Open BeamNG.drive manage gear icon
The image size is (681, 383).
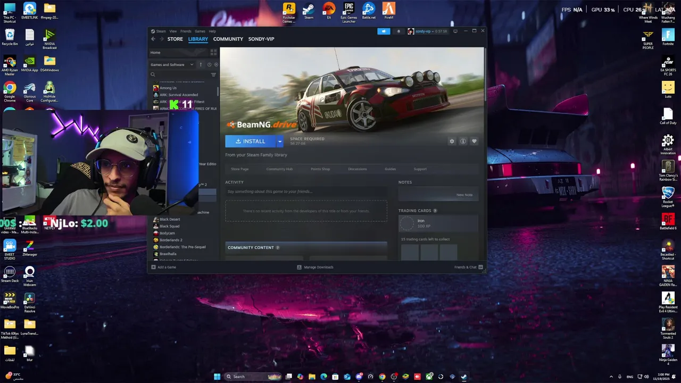[x=452, y=141]
